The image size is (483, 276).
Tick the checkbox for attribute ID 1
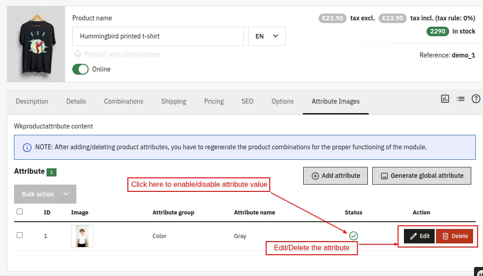coord(19,235)
